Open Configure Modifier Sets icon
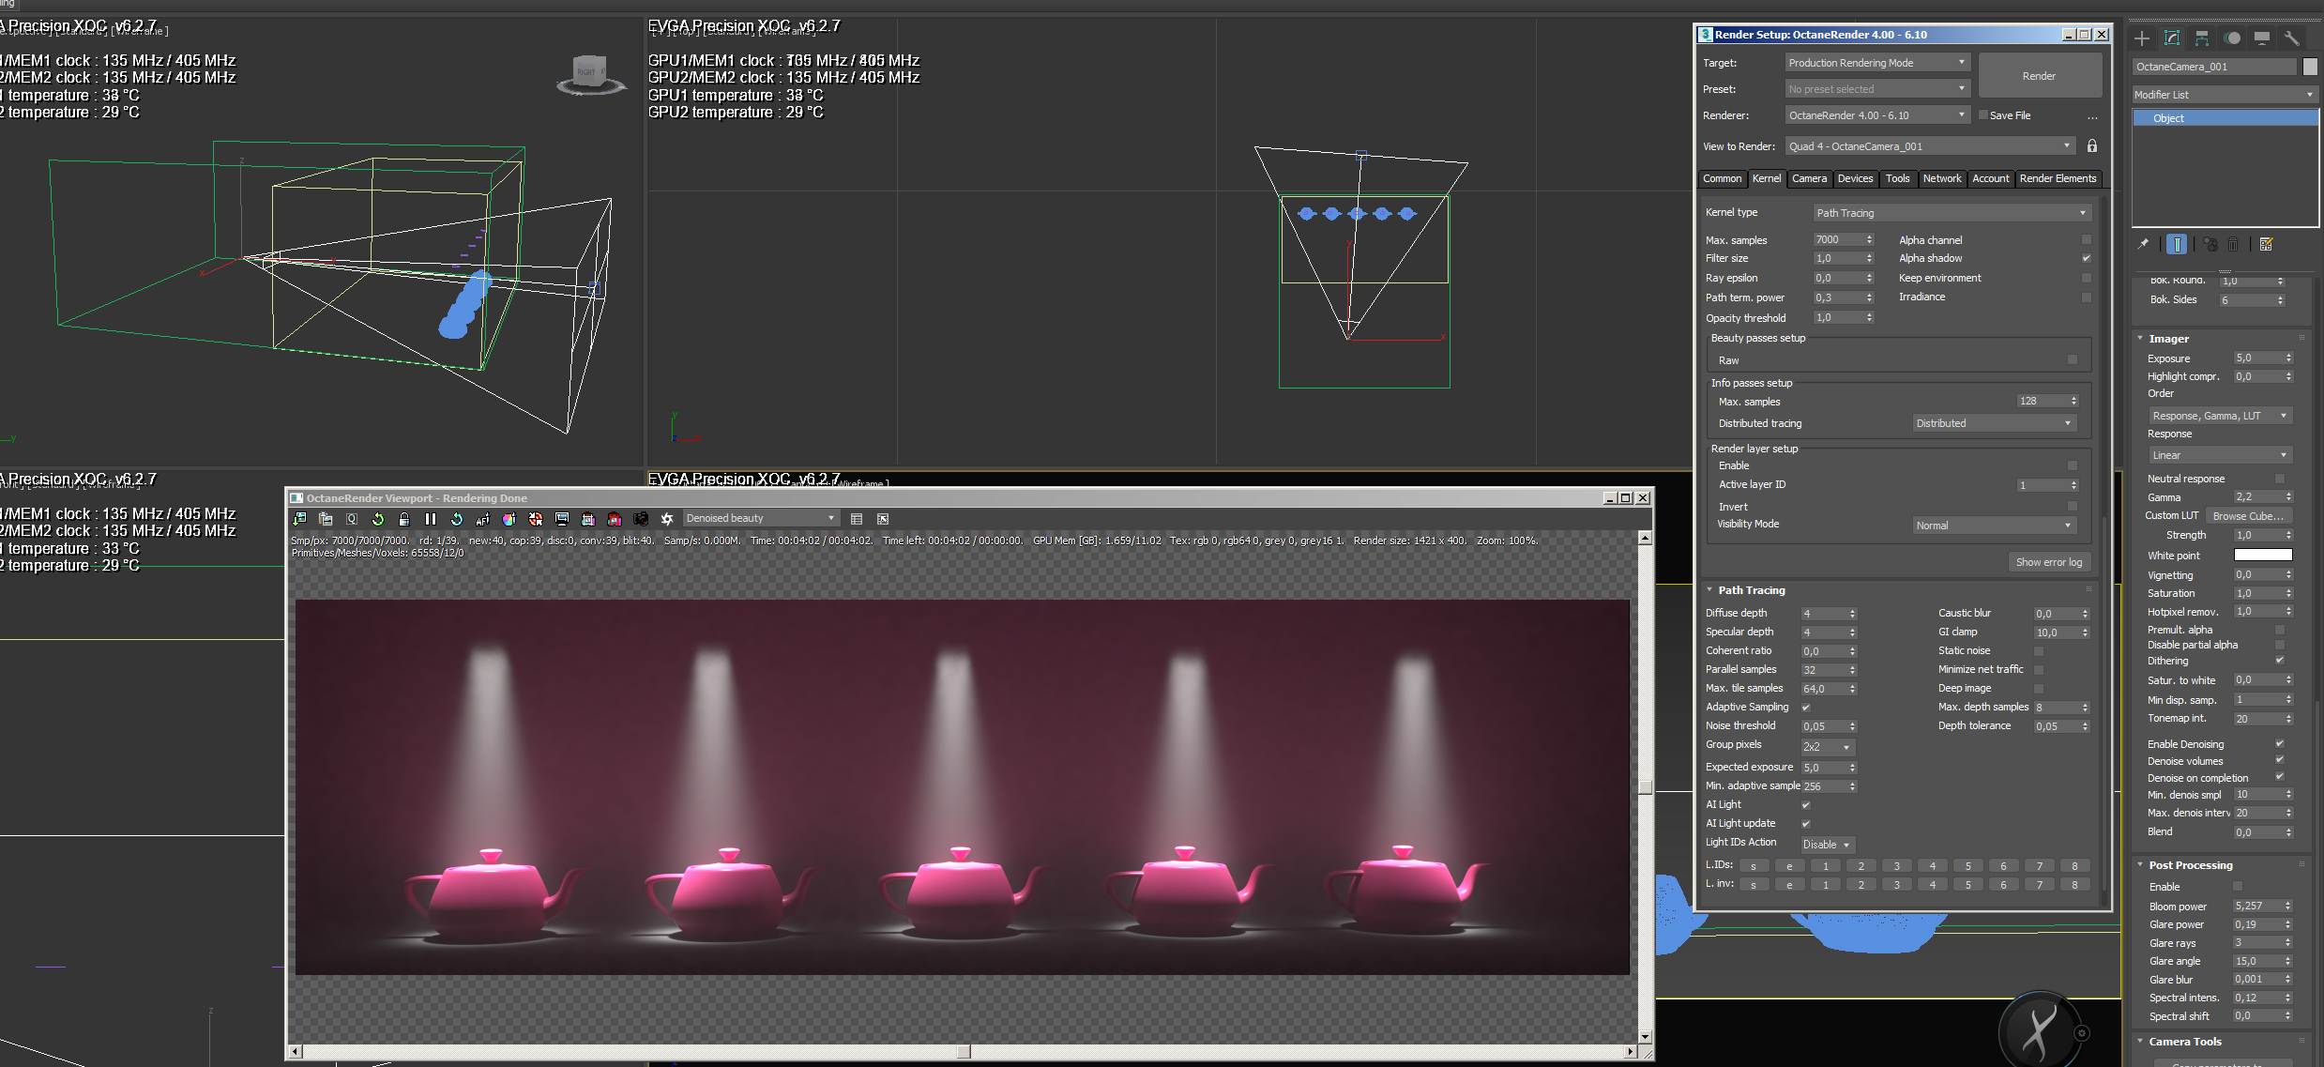 click(2267, 244)
